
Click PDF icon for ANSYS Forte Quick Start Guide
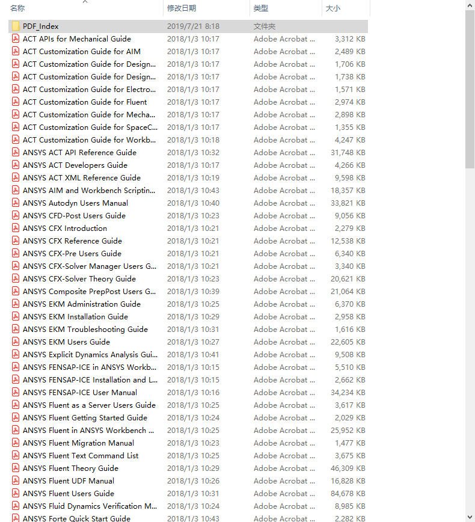click(16, 518)
